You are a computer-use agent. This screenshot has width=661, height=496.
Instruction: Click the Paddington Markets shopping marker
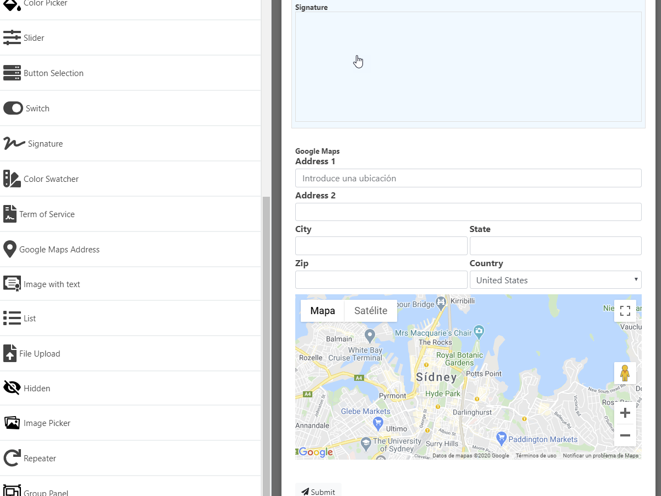point(501,438)
